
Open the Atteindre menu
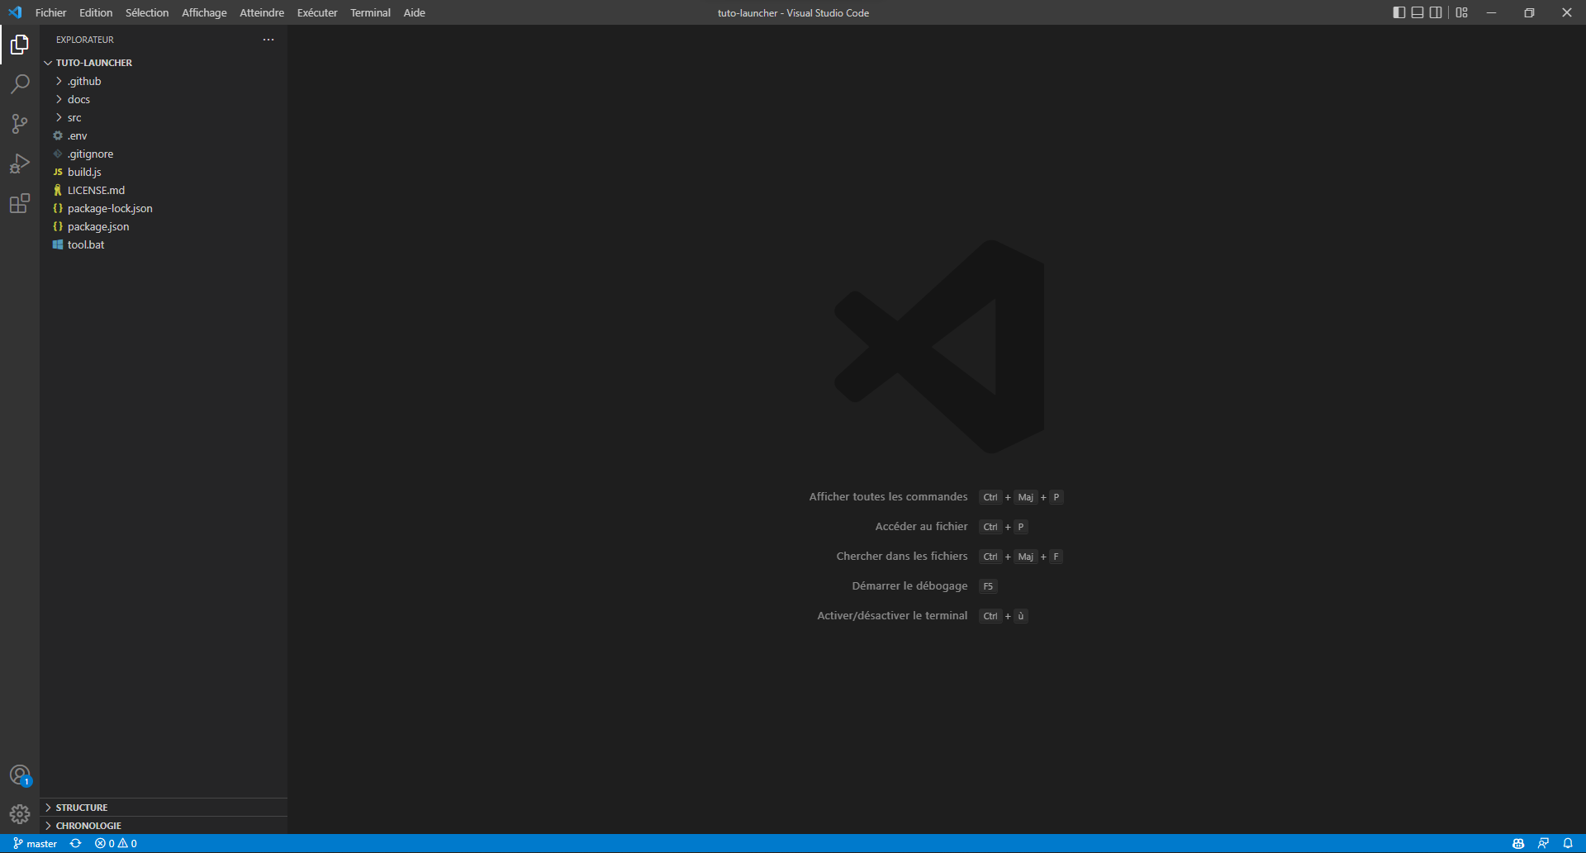coord(262,12)
